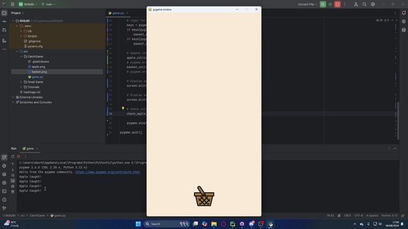Expand the Scripts folder
Screen dimensions: 408x229
21,36
